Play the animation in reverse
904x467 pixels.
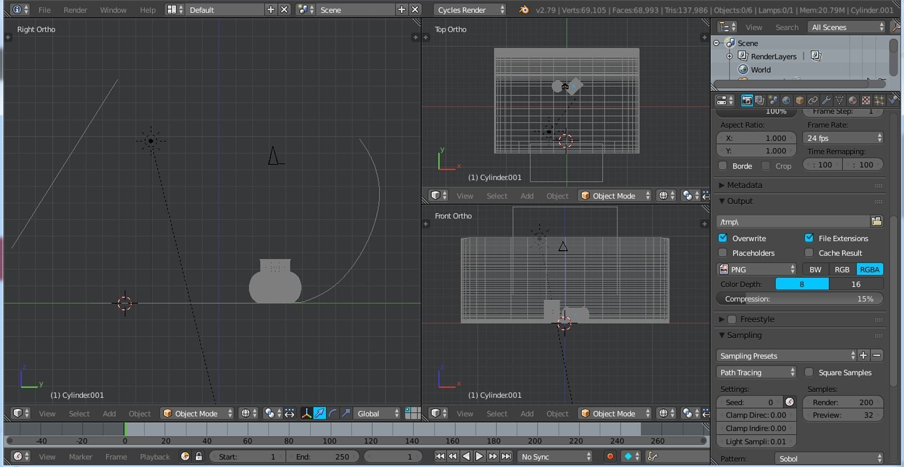(x=466, y=456)
